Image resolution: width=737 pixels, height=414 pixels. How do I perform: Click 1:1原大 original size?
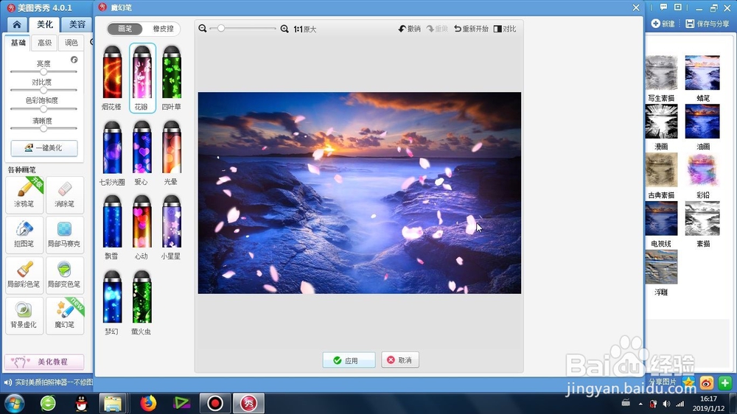[x=304, y=29]
